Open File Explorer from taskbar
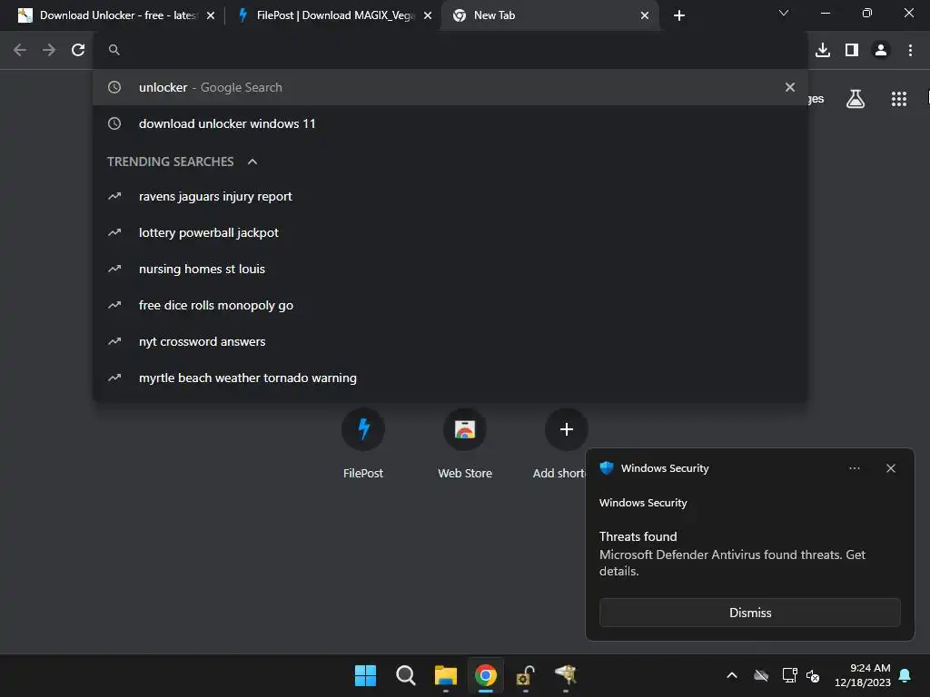Screen dimensions: 930x697 [x=445, y=675]
